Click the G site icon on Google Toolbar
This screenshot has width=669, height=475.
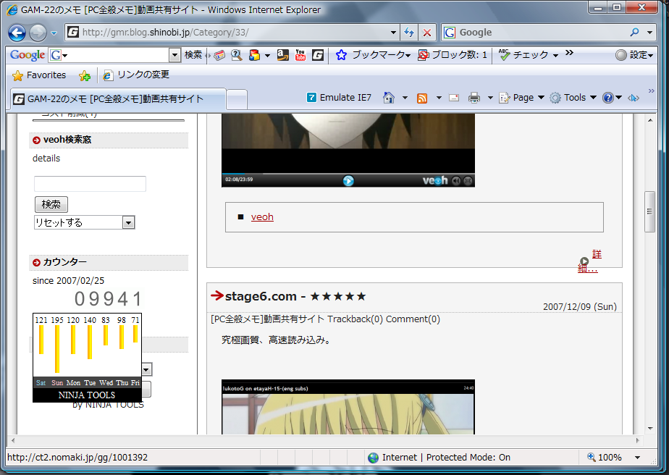317,54
